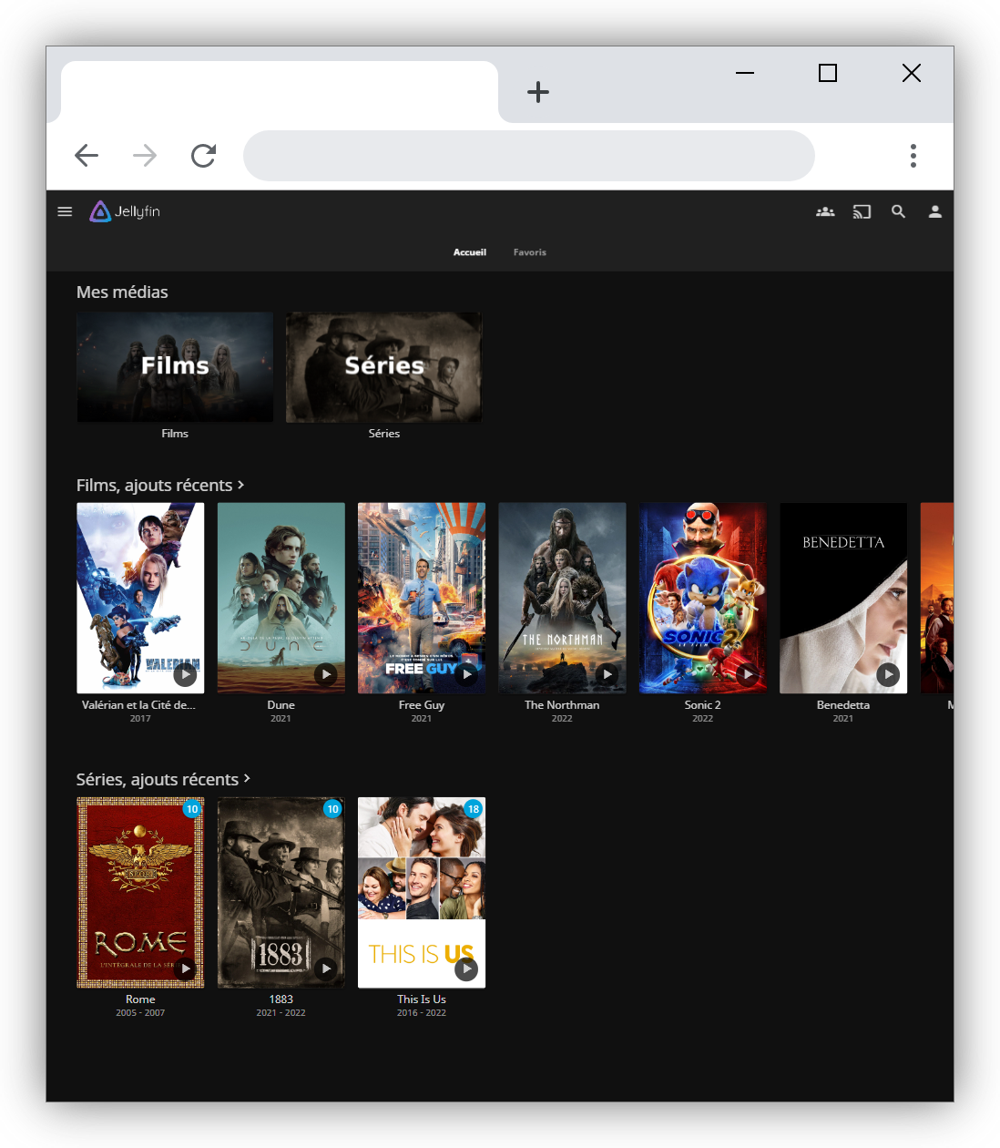The width and height of the screenshot is (1000, 1148).
Task: Expand Films, ajouts récents section
Action: pos(160,486)
